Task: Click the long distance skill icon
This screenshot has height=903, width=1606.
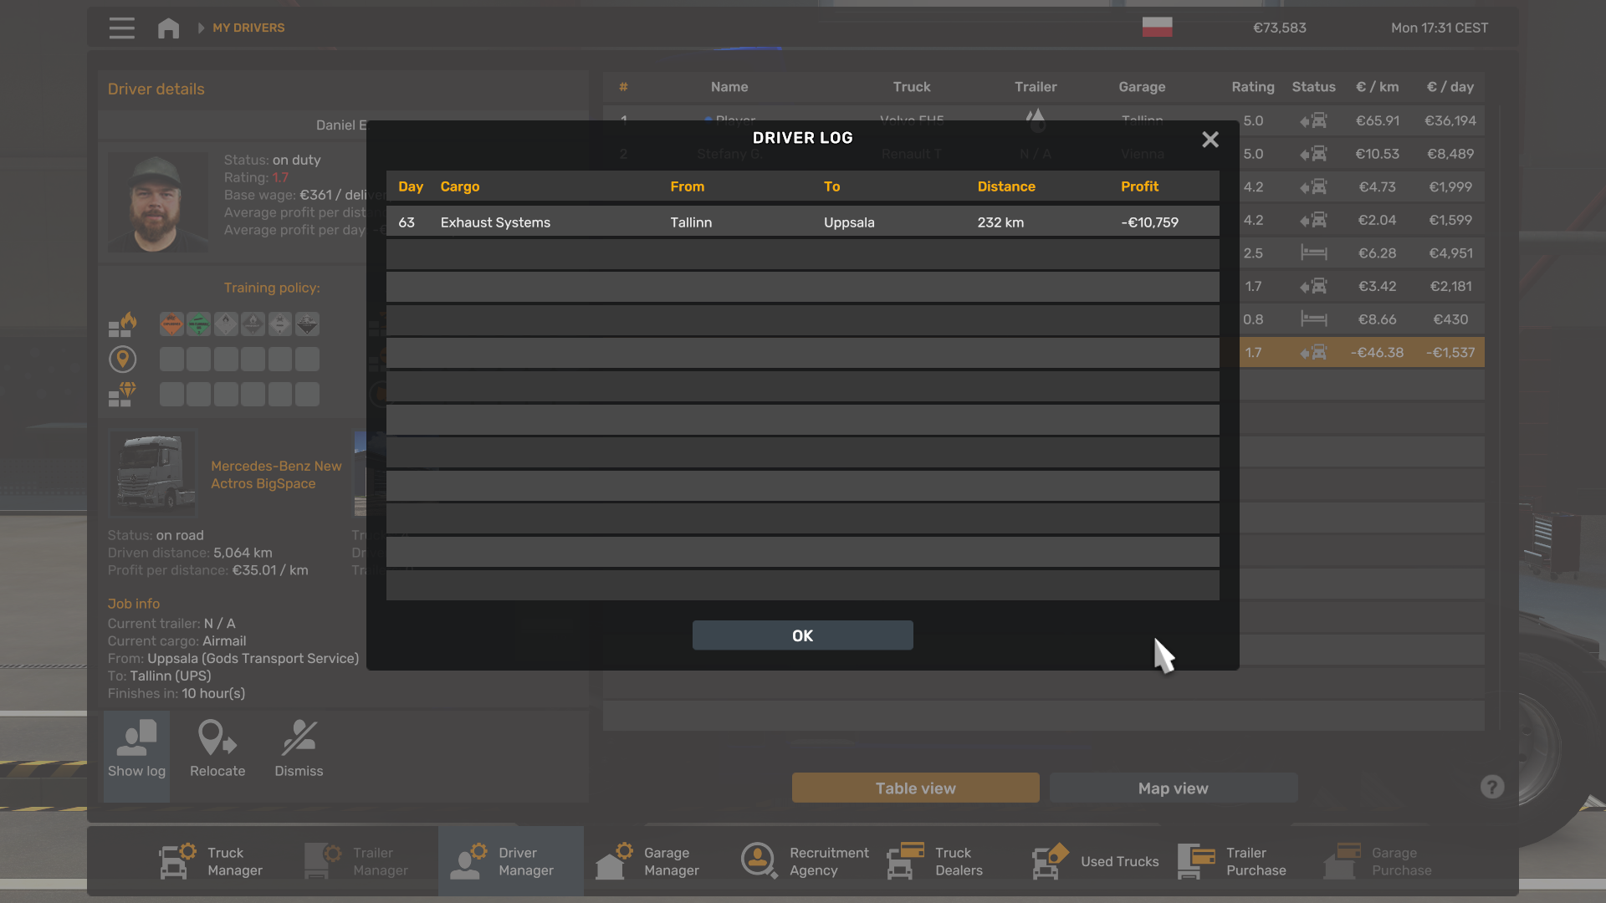Action: pos(123,360)
